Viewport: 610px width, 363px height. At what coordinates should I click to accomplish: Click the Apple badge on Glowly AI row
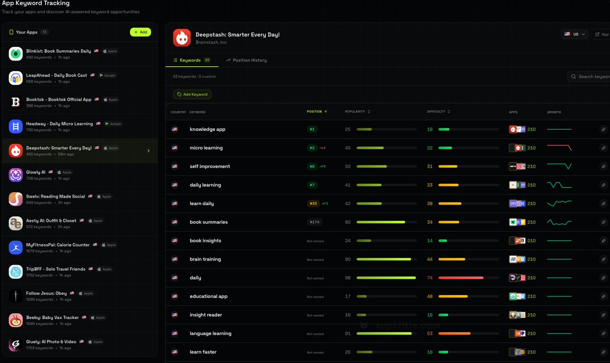coord(65,172)
